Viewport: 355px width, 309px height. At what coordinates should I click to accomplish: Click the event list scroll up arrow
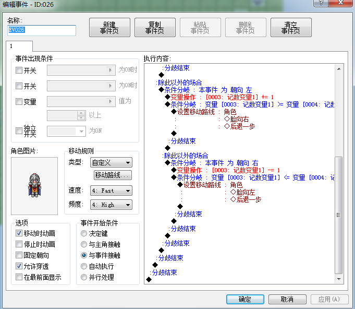(339, 69)
